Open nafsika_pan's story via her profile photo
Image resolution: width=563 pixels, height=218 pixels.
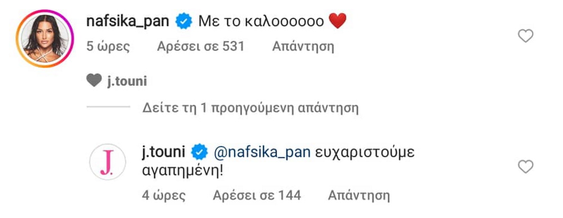44,39
